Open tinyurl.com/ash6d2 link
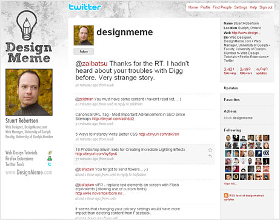Viewport: 280px width, 220px height. click(x=113, y=119)
